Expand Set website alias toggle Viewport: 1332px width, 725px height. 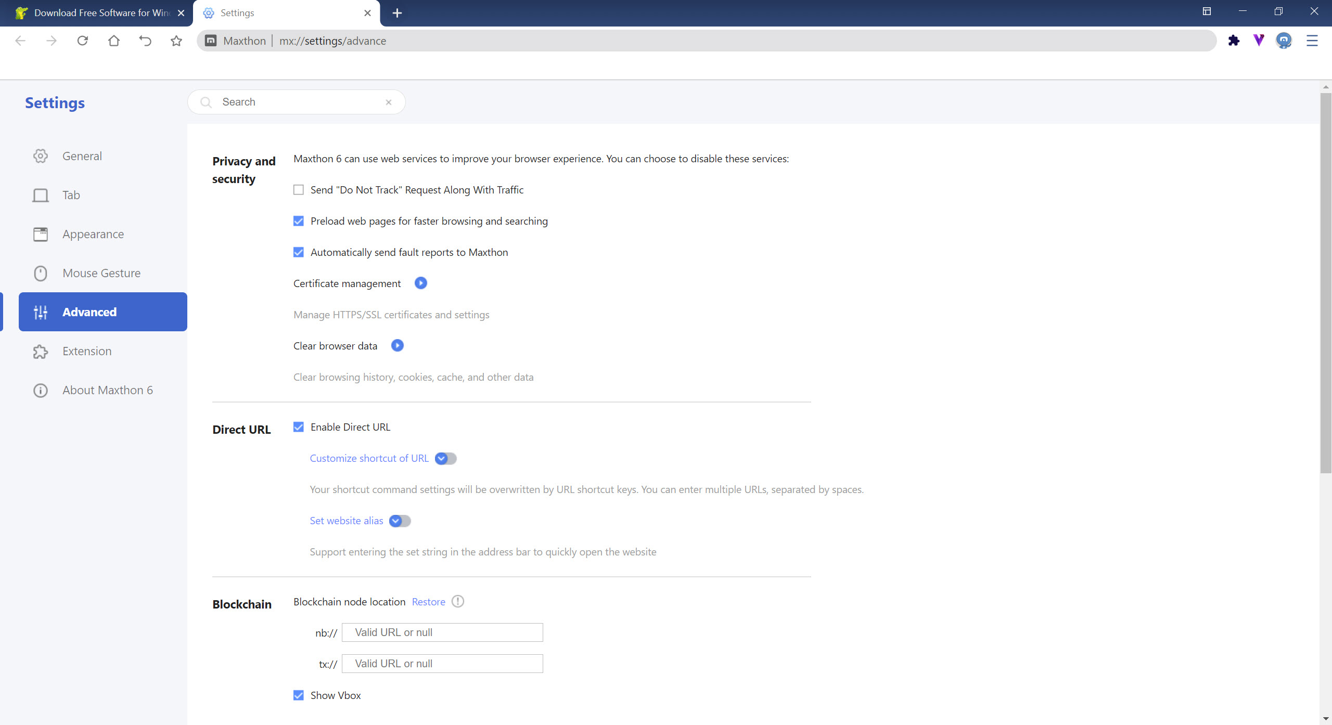click(400, 521)
